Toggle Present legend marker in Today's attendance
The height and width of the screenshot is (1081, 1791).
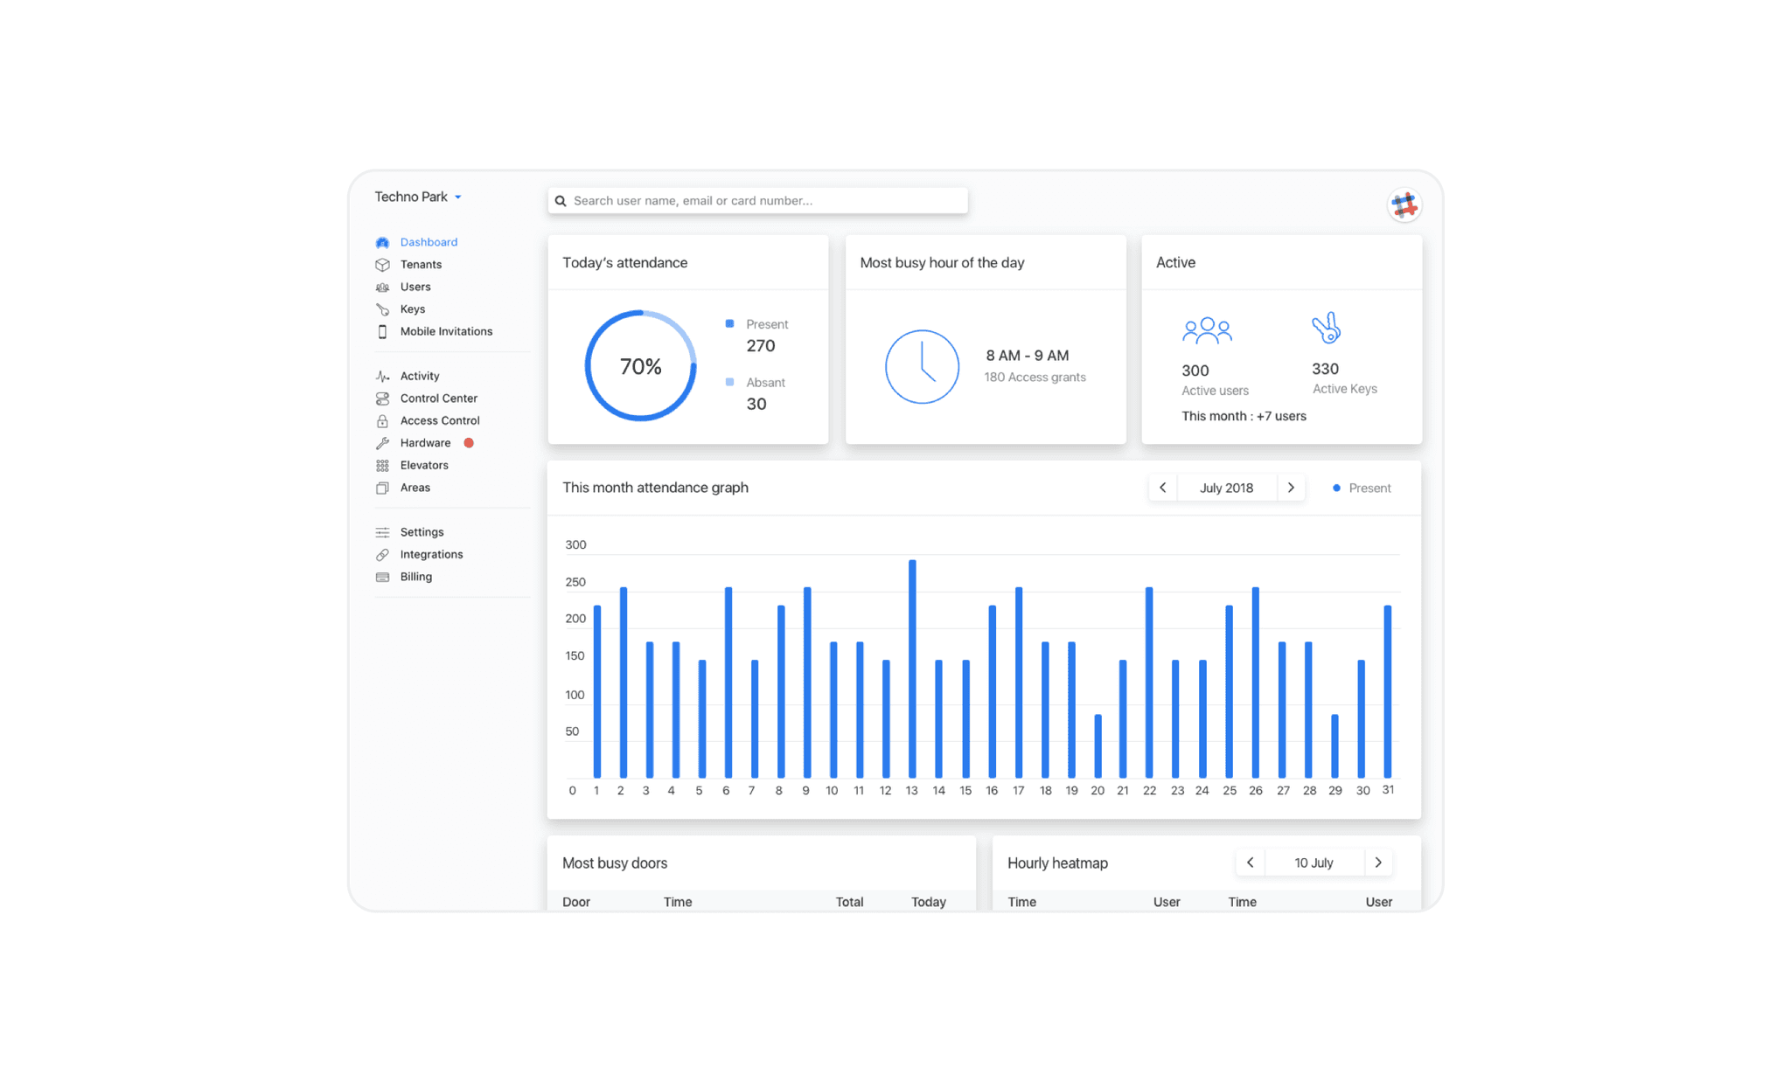point(729,324)
